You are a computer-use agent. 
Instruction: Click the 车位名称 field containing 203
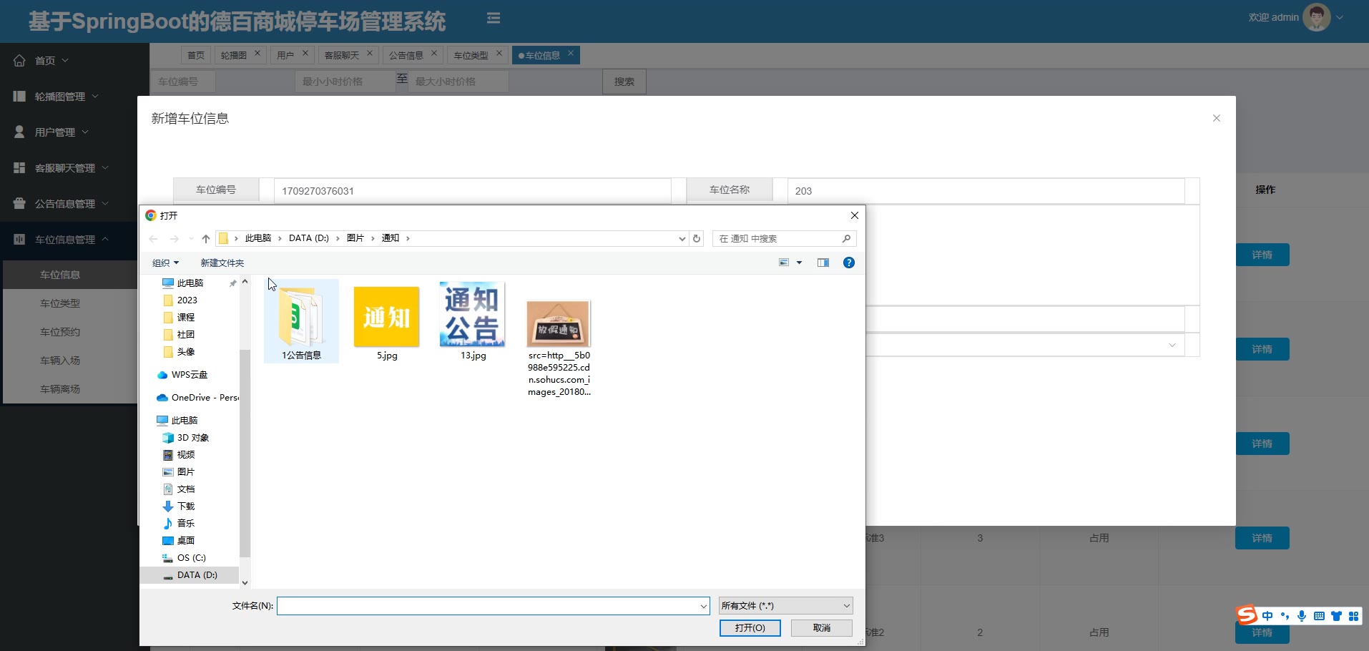986,191
